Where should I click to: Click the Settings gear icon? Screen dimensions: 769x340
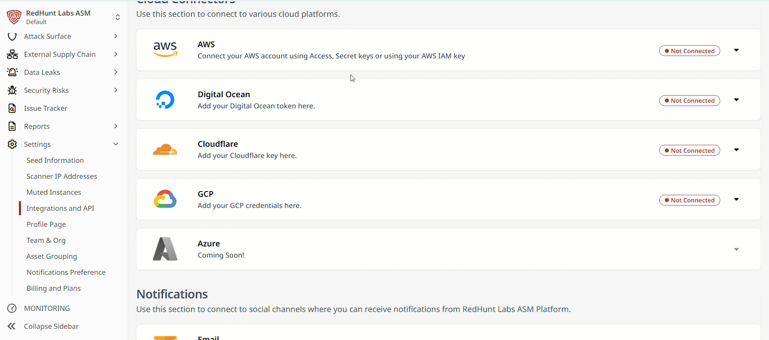point(12,144)
